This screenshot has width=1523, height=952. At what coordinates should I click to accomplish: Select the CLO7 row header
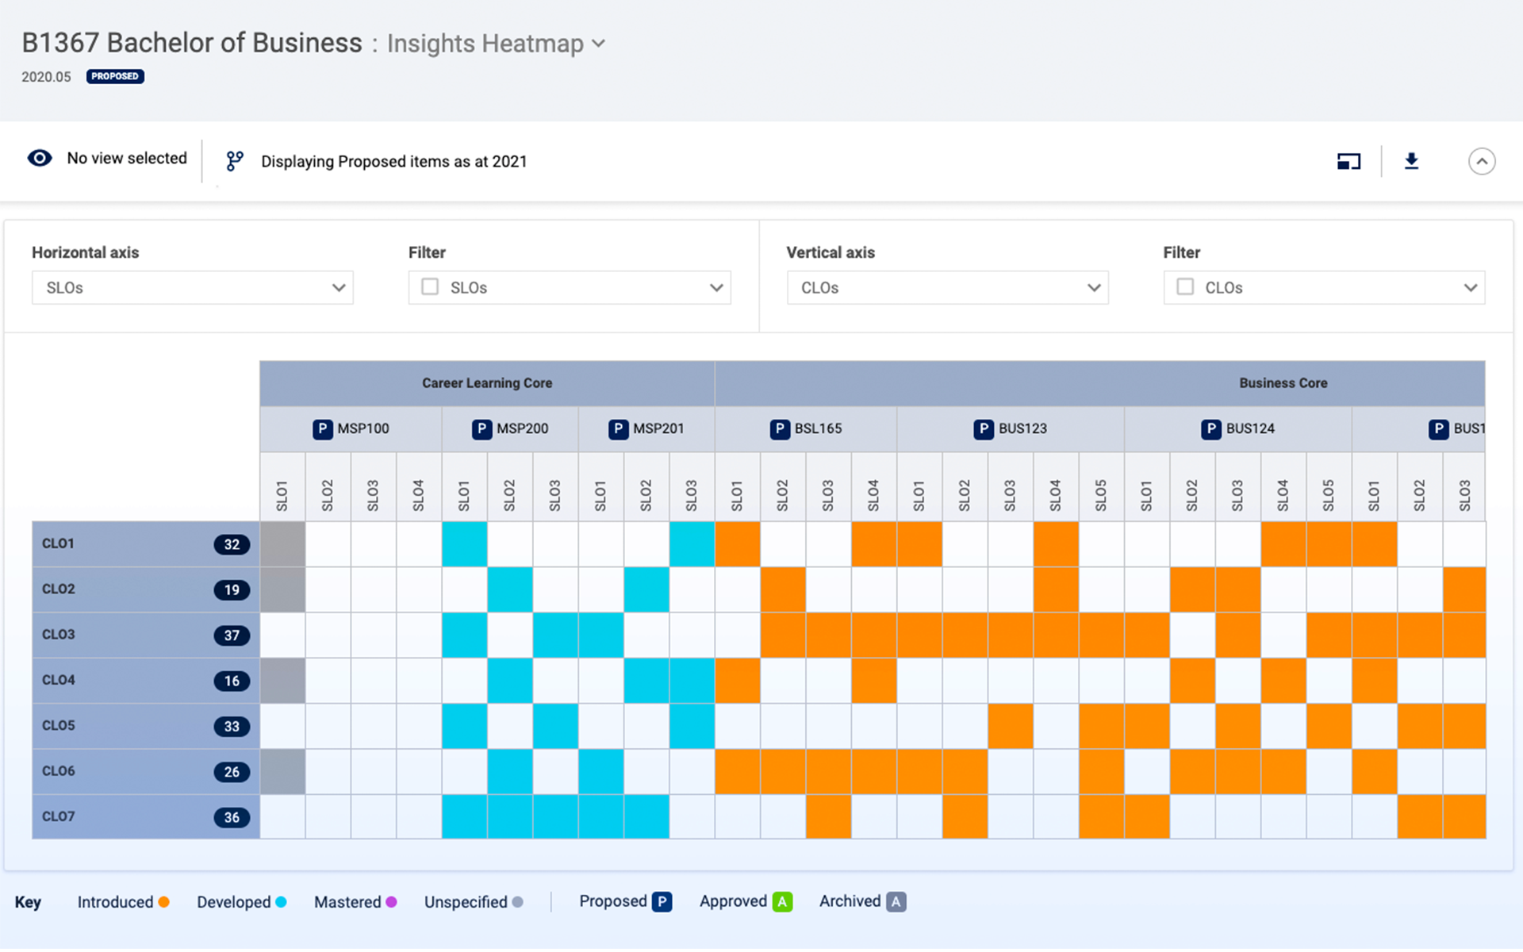click(146, 817)
